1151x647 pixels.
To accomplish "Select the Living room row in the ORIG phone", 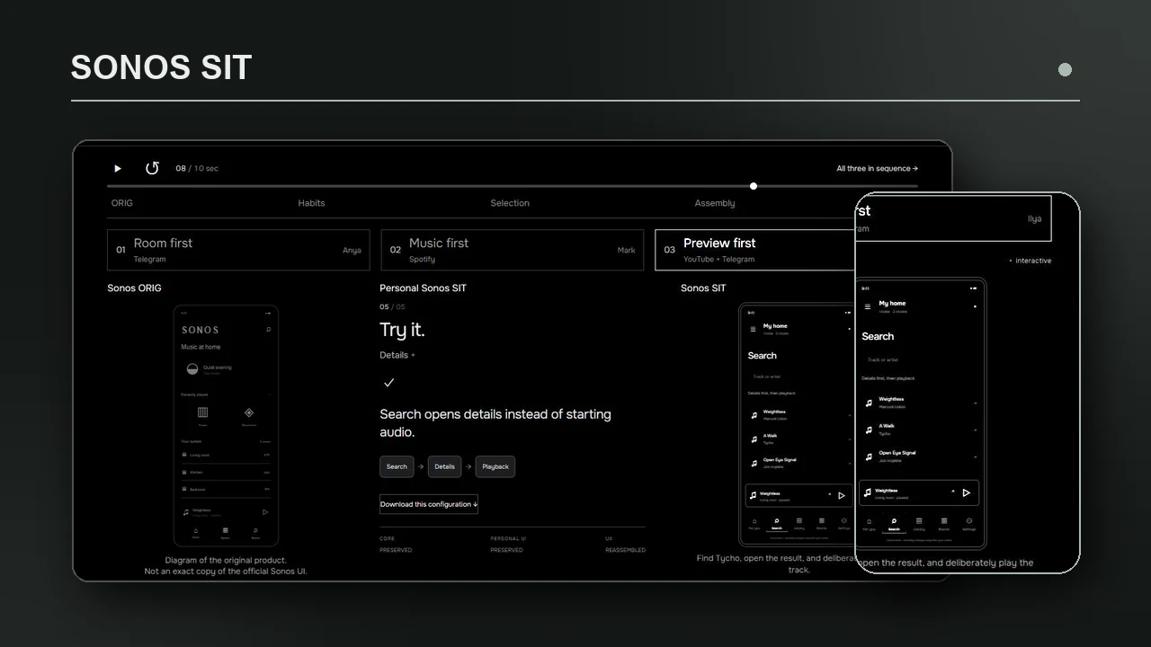I will 226,456.
